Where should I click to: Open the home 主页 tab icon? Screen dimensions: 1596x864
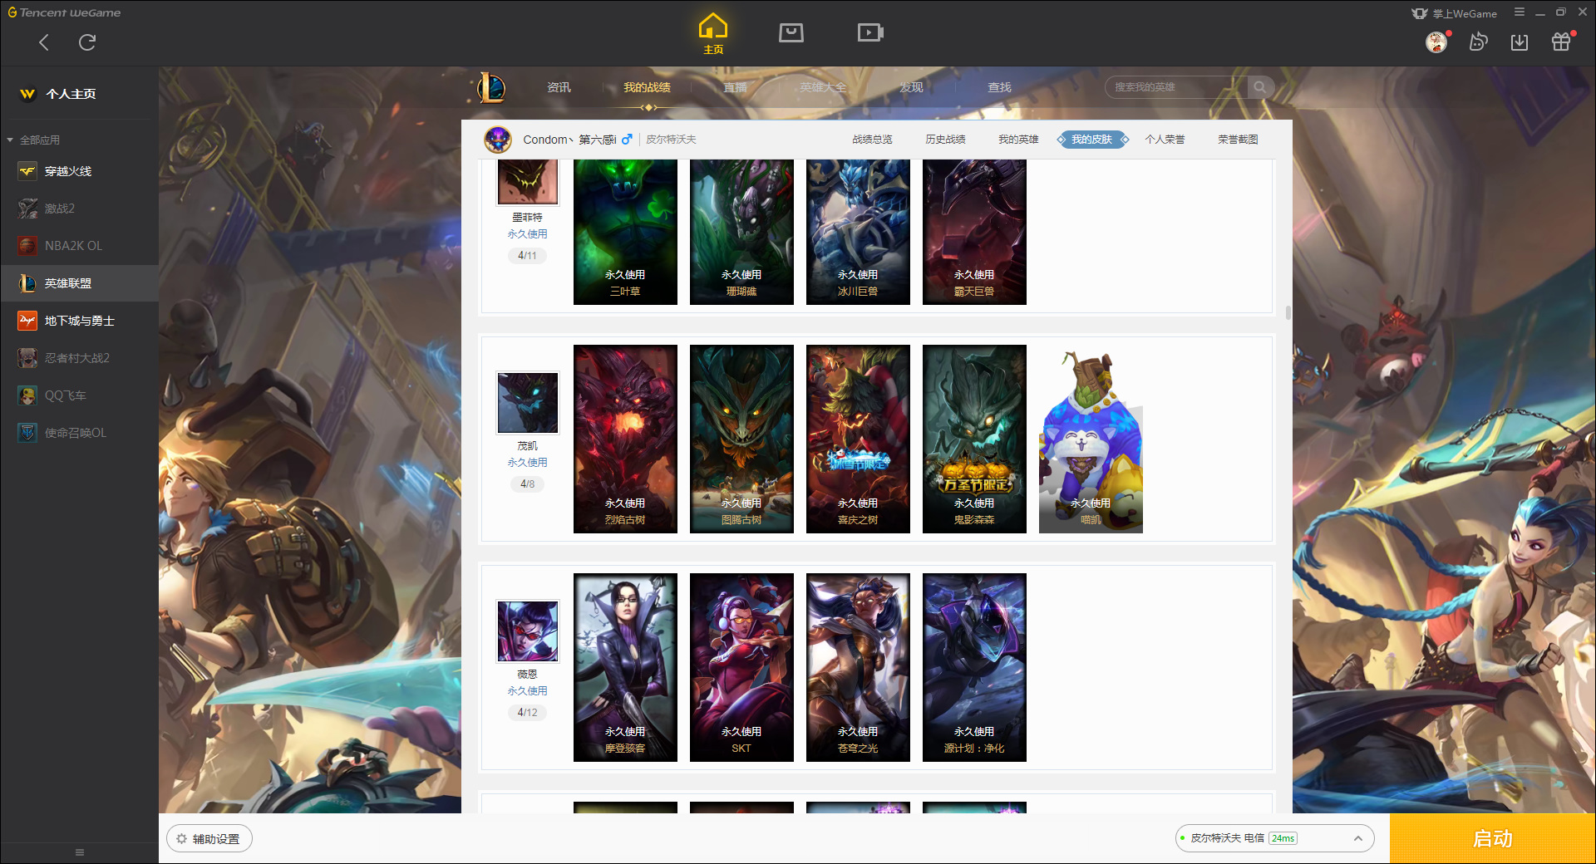click(713, 34)
